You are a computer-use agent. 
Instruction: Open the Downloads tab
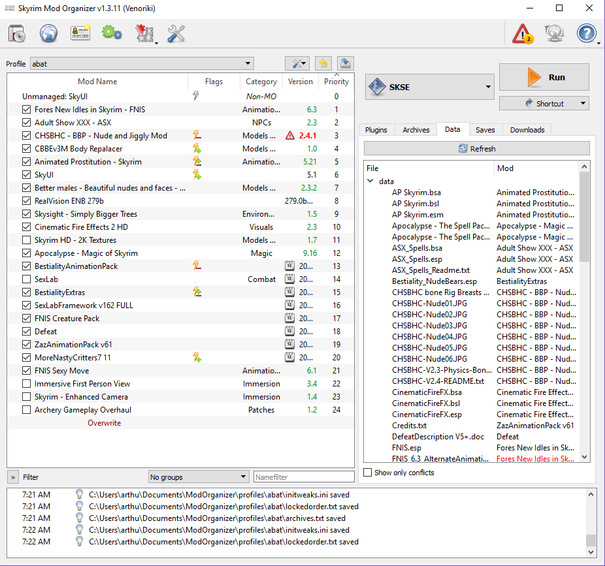pos(527,130)
